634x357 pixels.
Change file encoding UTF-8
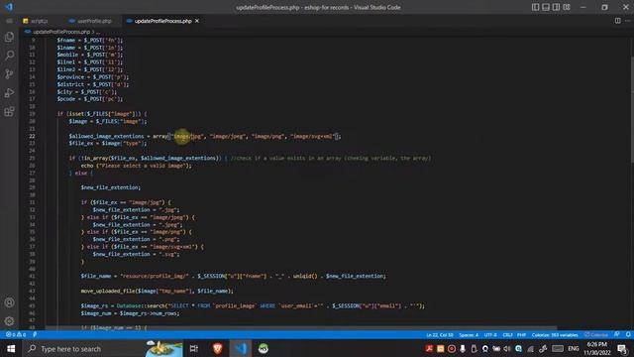pyautogui.click(x=490, y=335)
